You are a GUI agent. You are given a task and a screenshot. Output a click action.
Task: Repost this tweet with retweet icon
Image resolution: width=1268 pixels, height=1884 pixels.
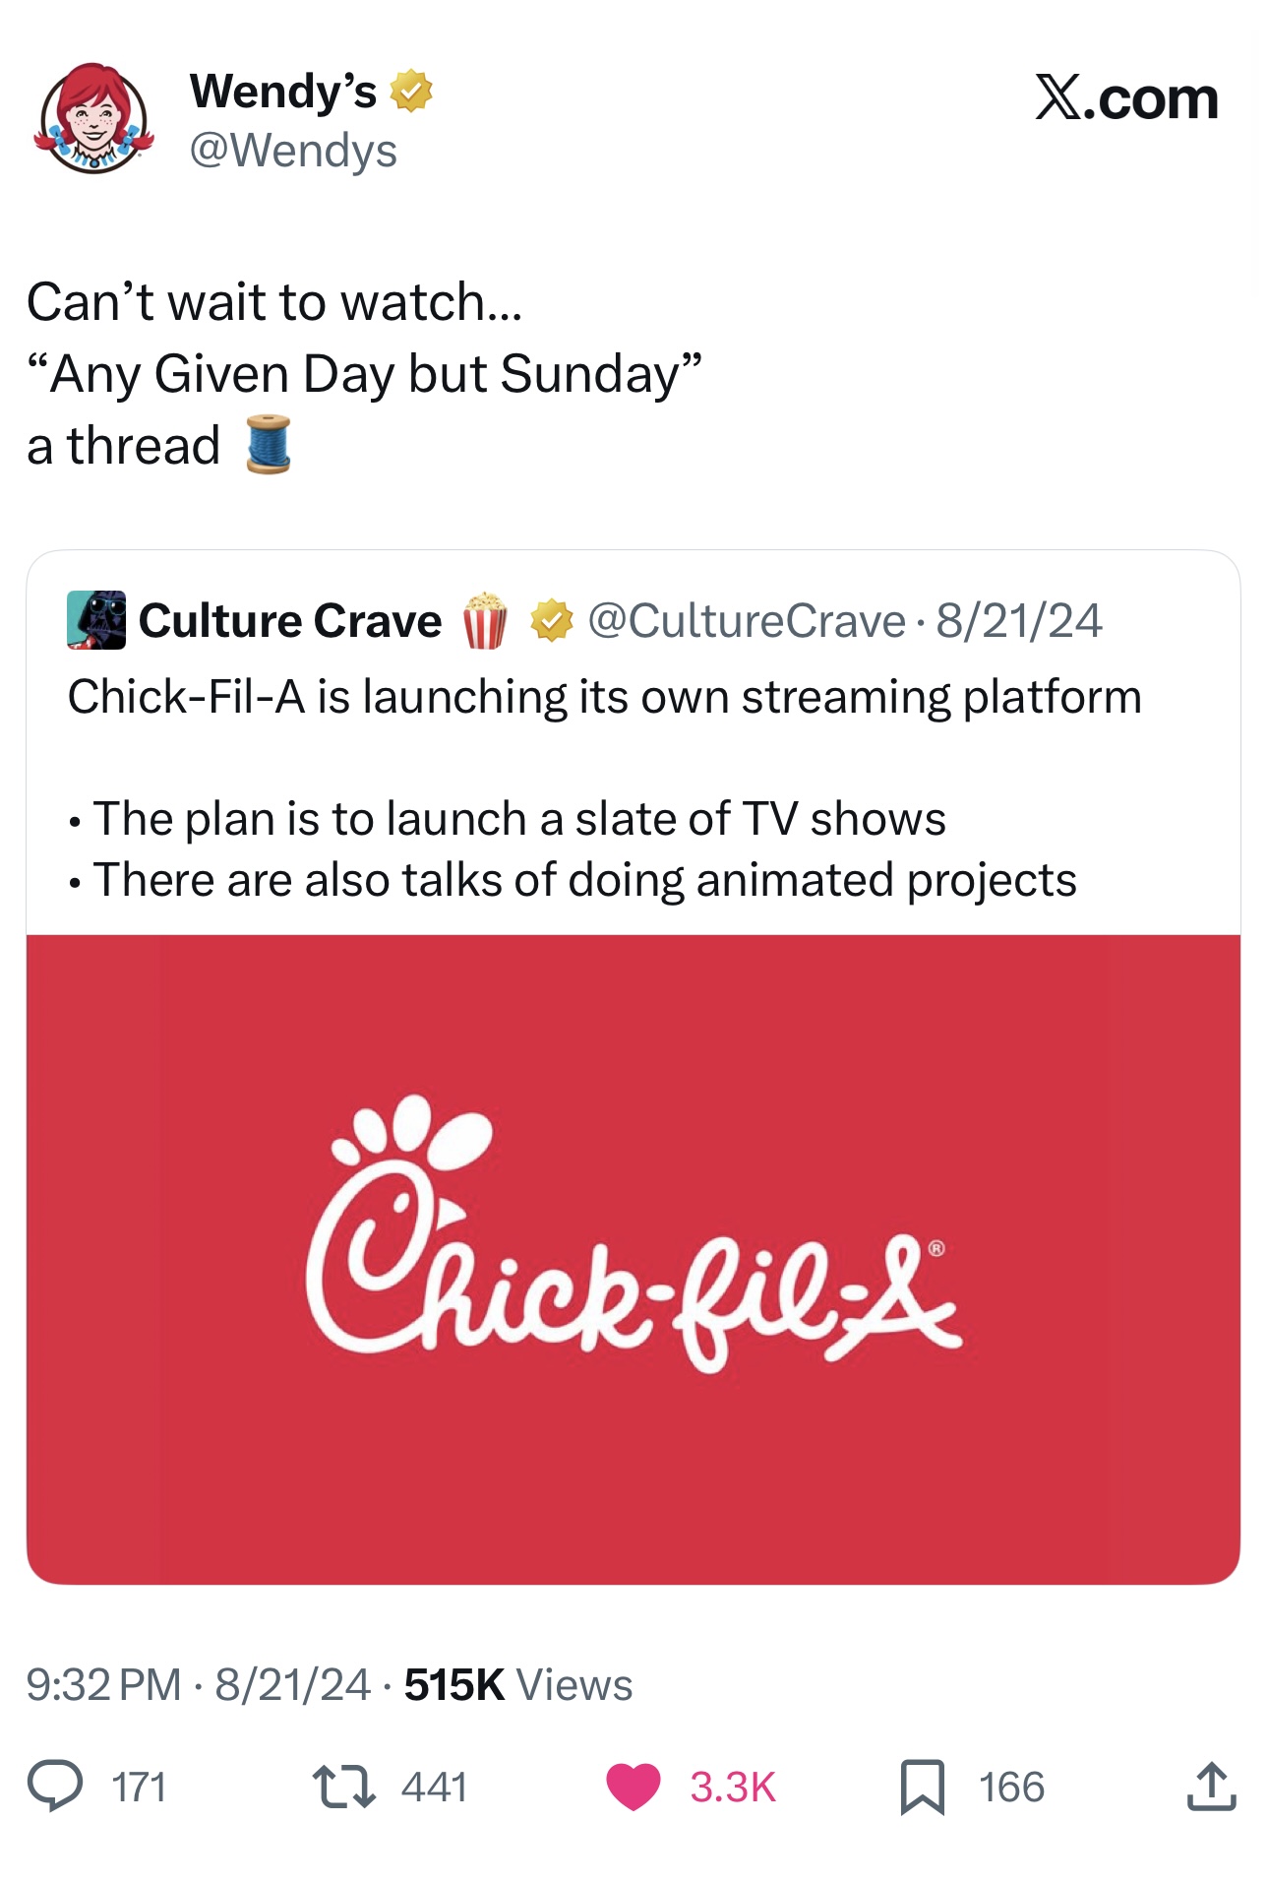[x=343, y=1787]
